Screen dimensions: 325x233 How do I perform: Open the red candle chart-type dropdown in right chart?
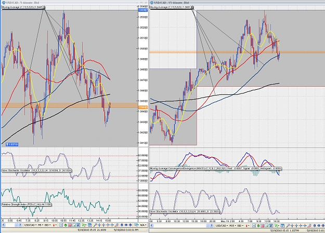click(248, 226)
